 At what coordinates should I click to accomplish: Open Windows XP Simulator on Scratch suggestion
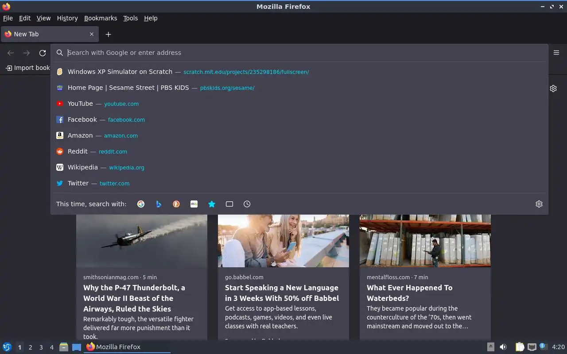point(299,72)
